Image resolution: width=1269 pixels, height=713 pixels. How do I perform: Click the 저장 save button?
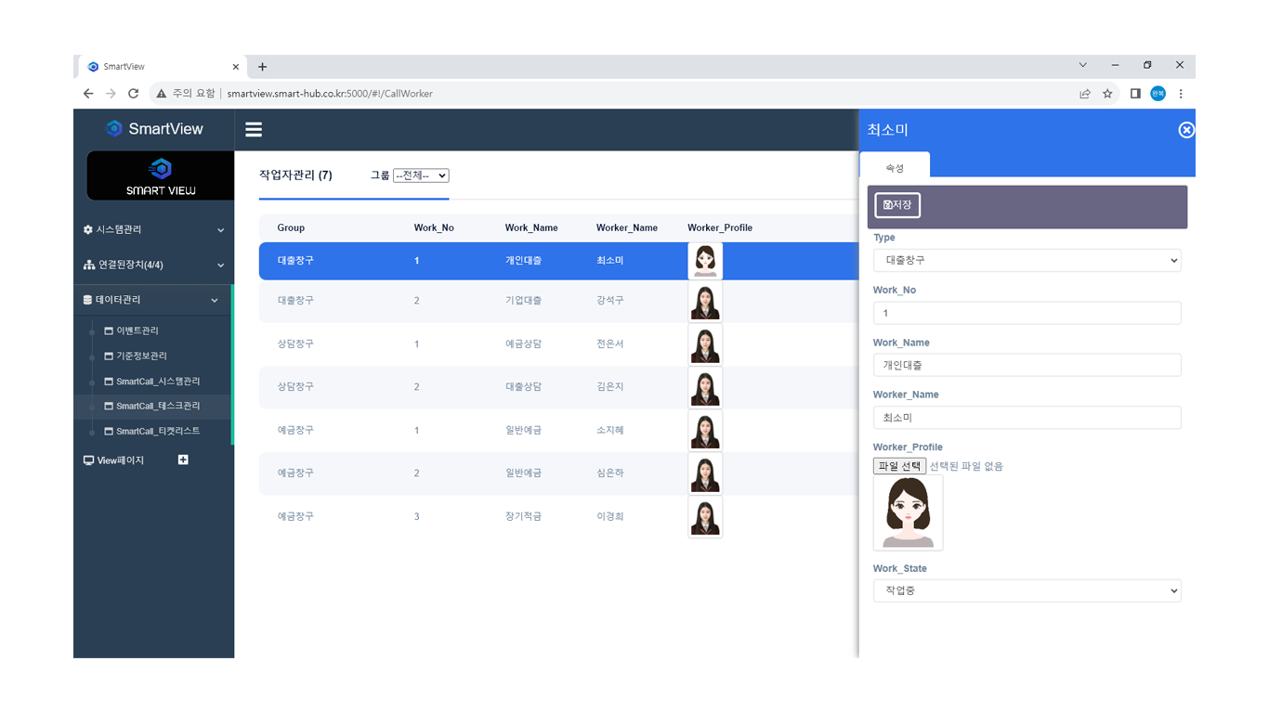(x=897, y=205)
